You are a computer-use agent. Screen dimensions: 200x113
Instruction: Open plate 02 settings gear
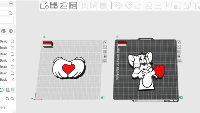179,61
